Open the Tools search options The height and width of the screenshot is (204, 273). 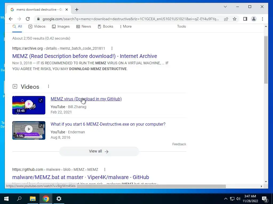coord(181,26)
